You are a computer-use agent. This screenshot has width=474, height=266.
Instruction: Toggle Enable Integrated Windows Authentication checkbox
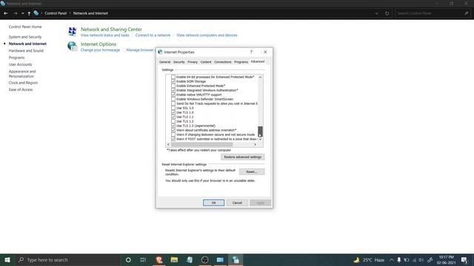click(173, 90)
